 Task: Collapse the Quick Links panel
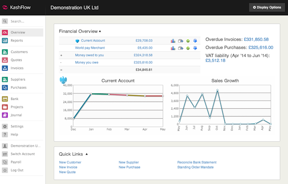coord(87,154)
